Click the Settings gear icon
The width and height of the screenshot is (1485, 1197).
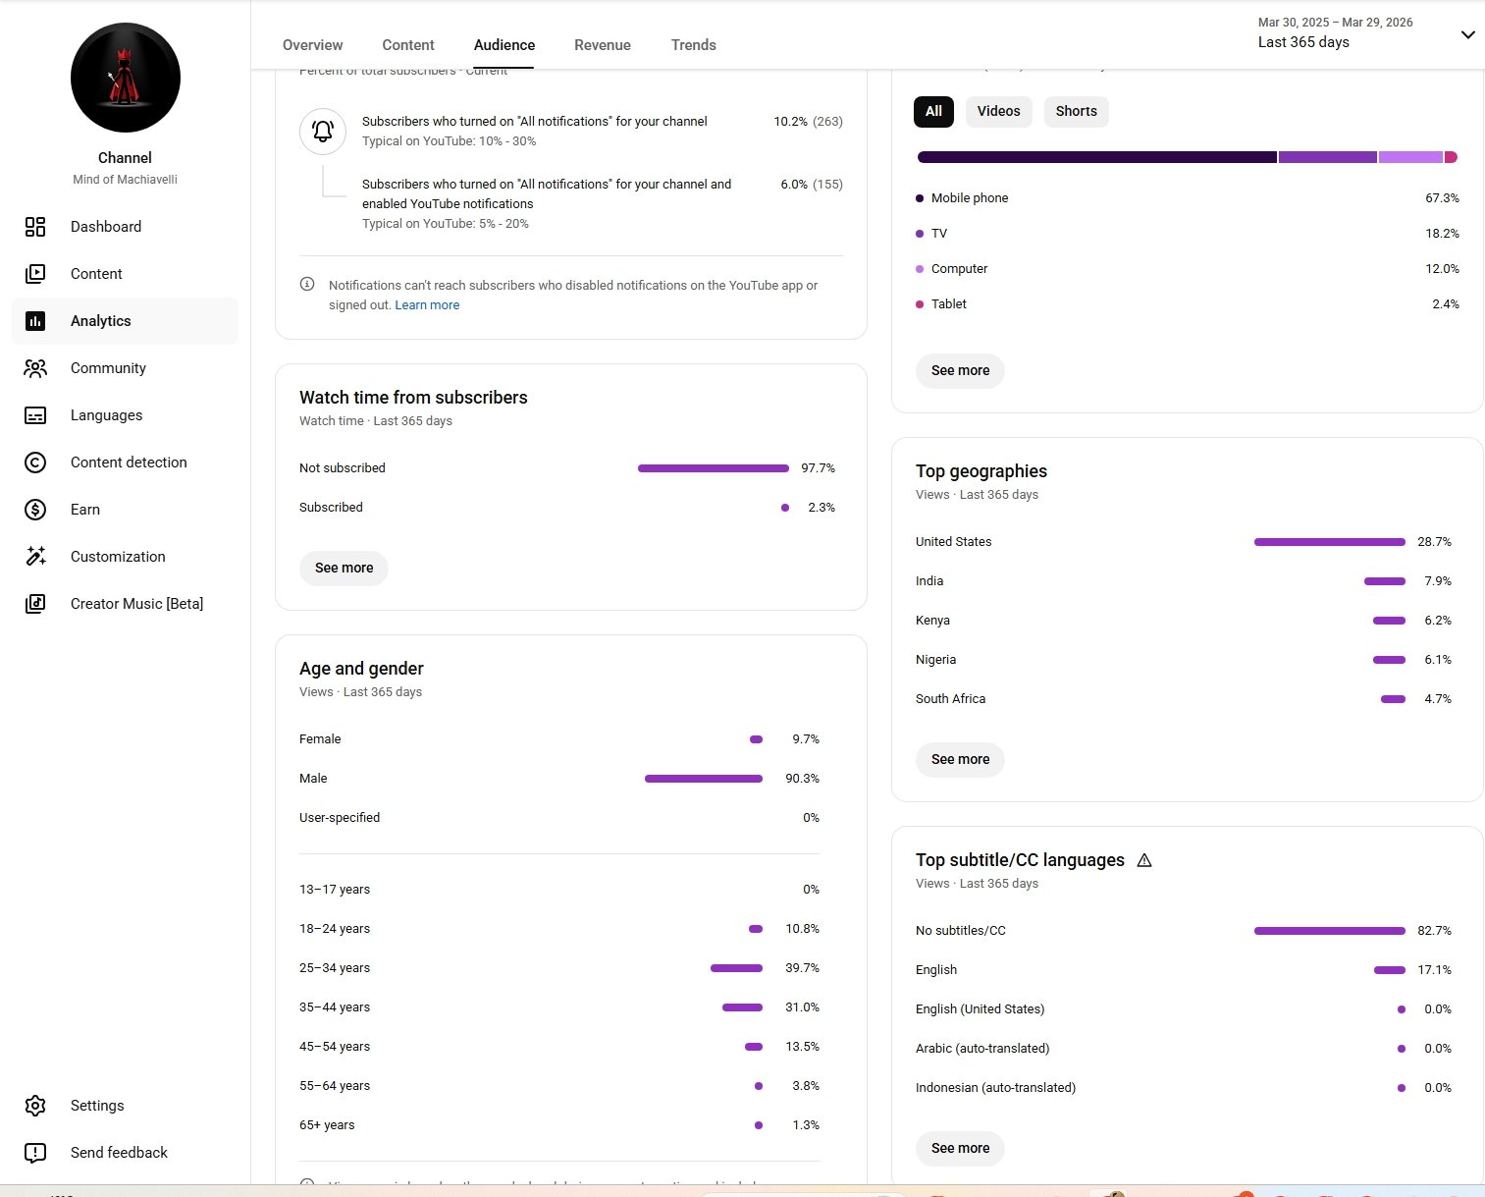(35, 1106)
